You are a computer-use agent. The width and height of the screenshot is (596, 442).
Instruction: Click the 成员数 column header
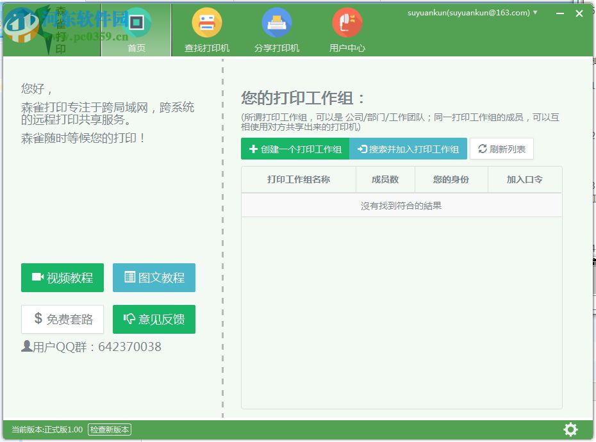384,179
